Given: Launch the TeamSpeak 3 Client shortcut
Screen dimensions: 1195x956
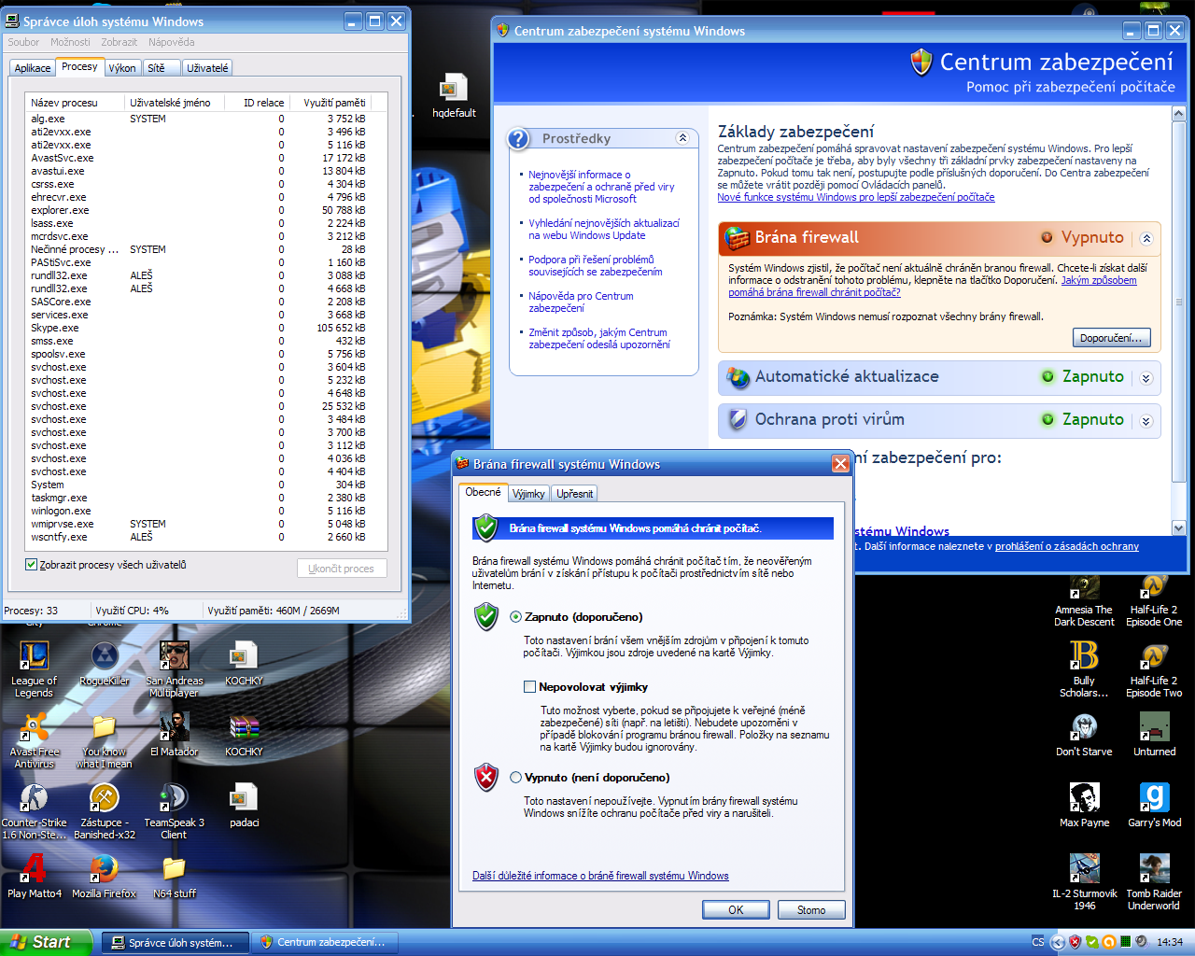Looking at the screenshot, I should 174,798.
